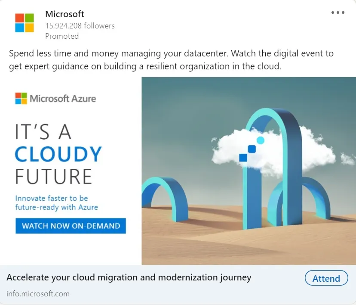Click the light blue circle on the cloud
Screen dimensions: 356x305
260,140
